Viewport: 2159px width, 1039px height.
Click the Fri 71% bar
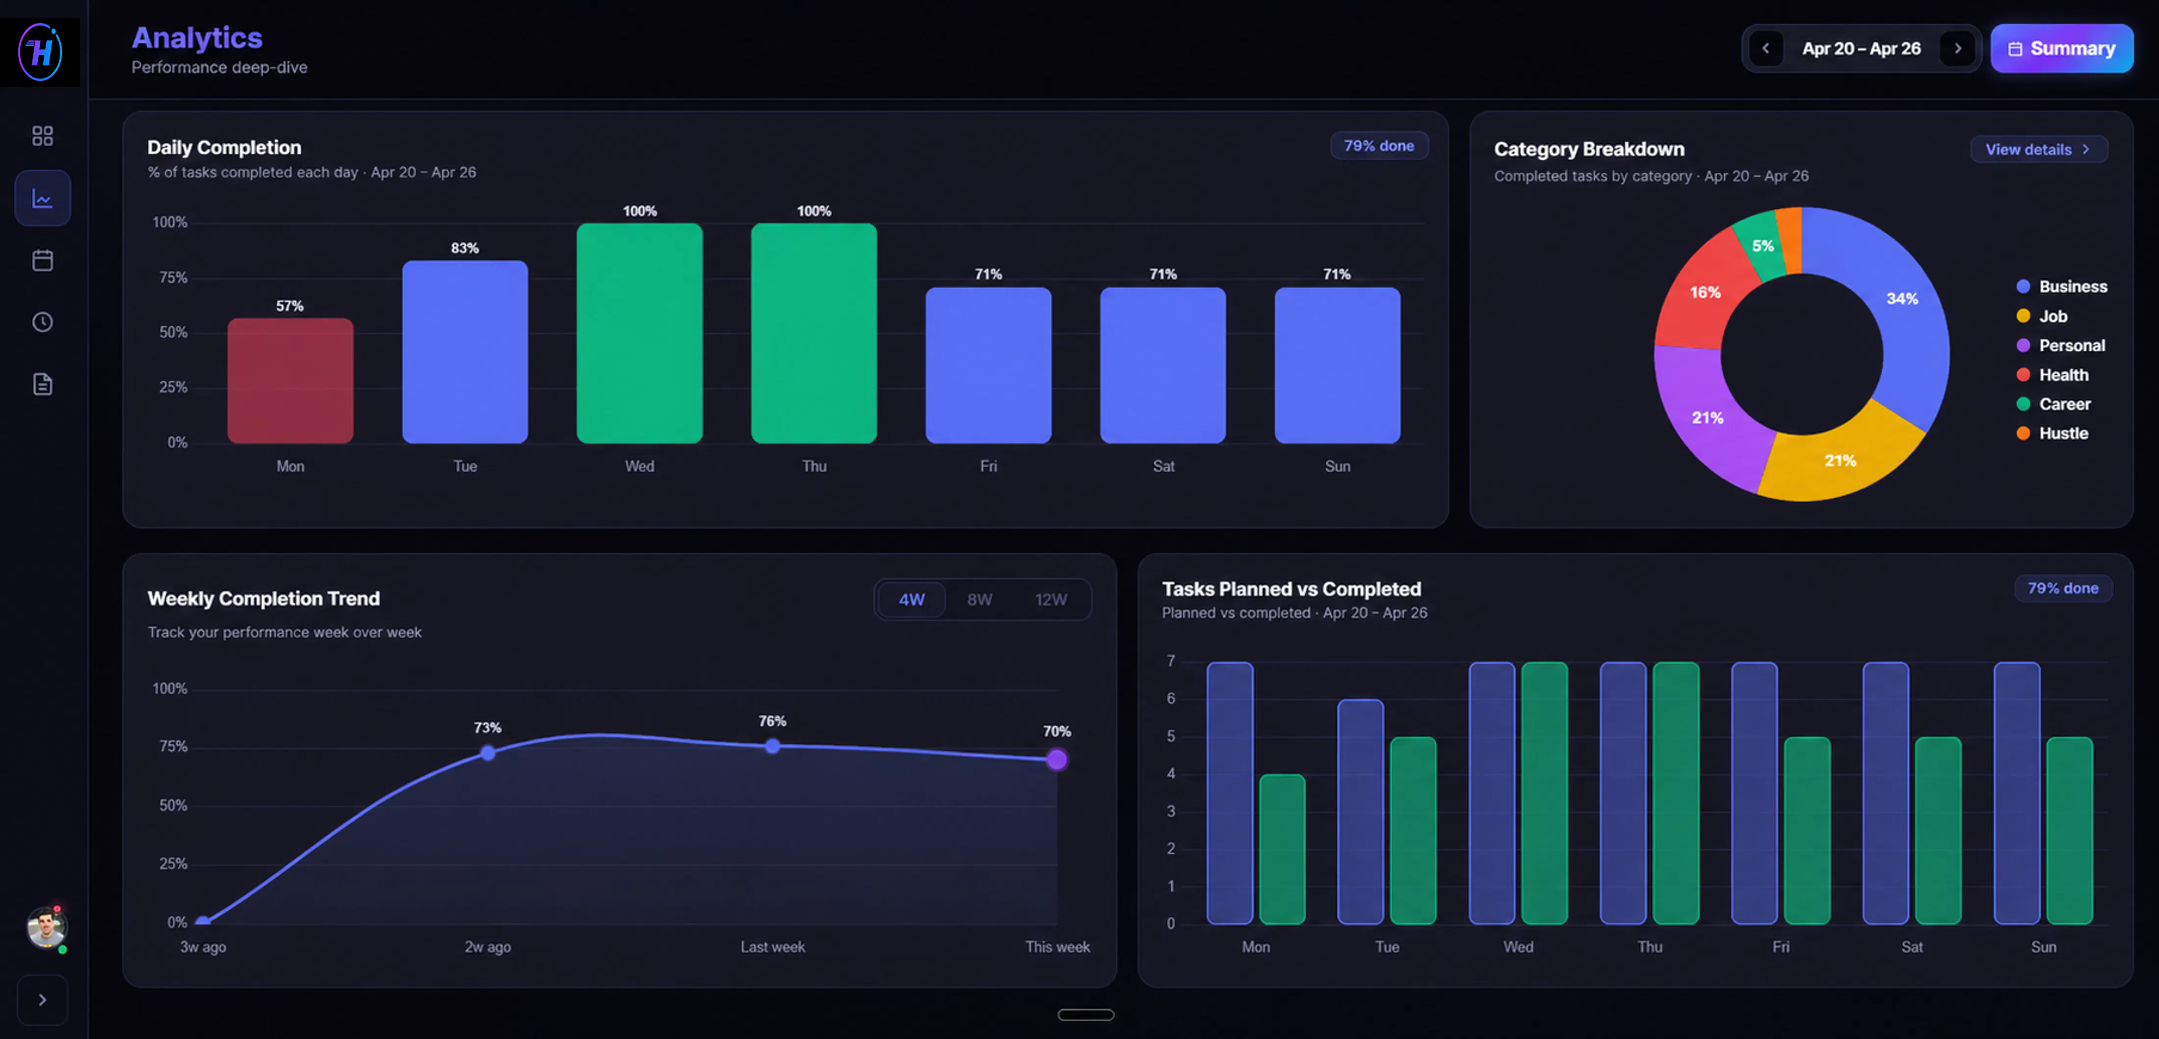click(x=988, y=365)
